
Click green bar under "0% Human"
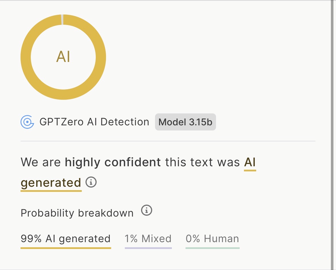pyautogui.click(x=212, y=248)
